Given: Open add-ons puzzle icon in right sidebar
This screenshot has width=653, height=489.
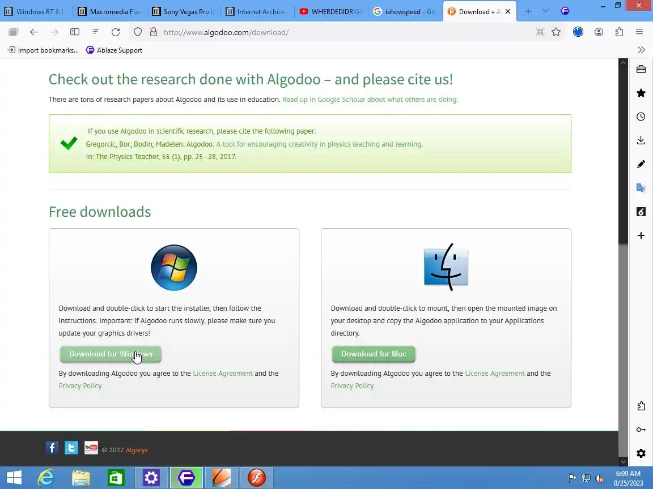Looking at the screenshot, I should coord(641,406).
